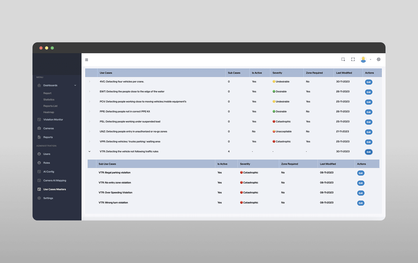The width and height of the screenshot is (418, 263).
Task: Collapse the Dashboards submenu chevron
Action: click(x=75, y=85)
